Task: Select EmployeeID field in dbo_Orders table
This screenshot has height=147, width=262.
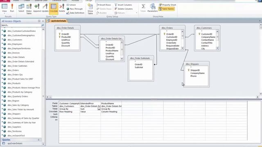Action: [172, 40]
